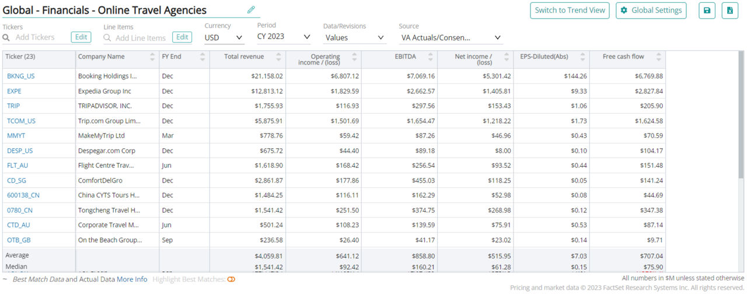Click the $2,662.57 EBITDA value

pos(421,91)
